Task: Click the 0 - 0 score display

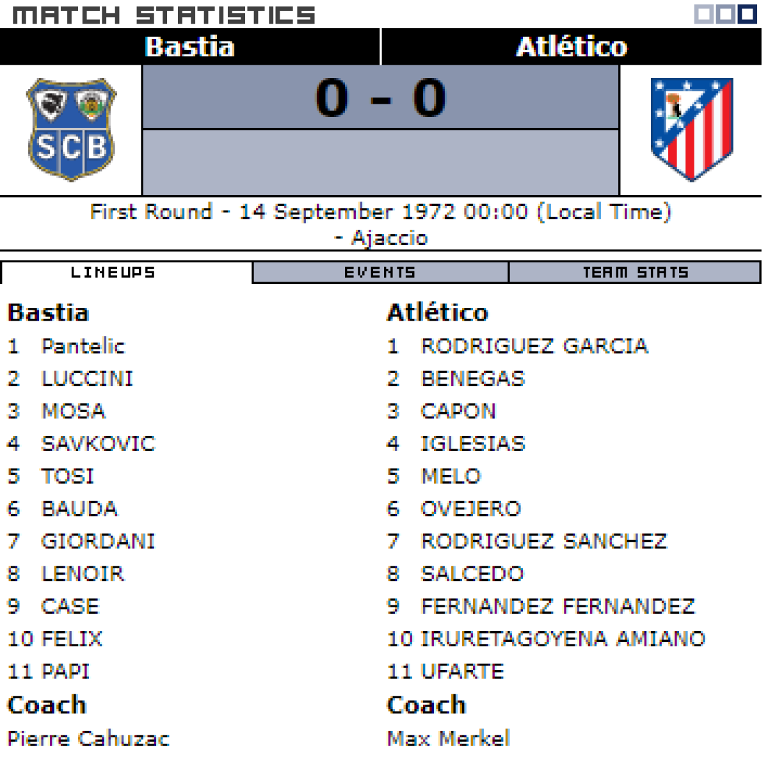Action: [381, 98]
